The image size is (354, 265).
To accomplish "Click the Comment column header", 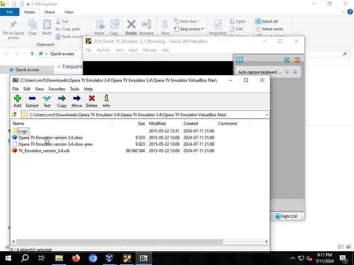I will 233,124.
